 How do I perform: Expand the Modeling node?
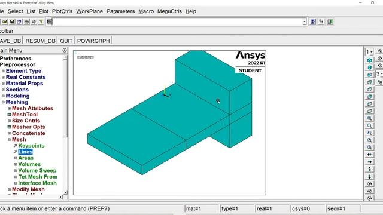point(3,96)
